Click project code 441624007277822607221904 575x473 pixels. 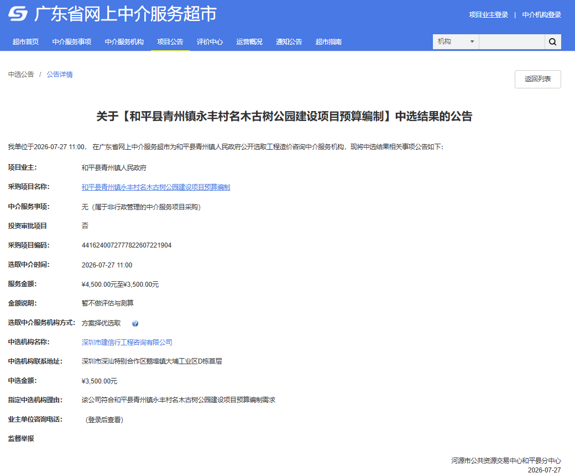(127, 245)
